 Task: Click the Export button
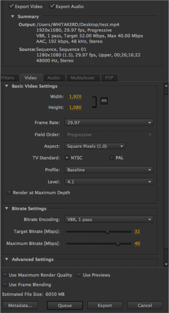point(105,305)
